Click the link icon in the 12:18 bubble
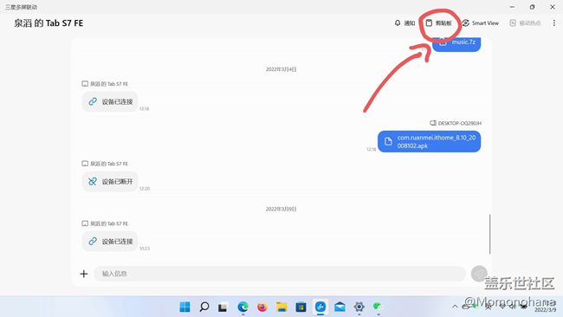The image size is (563, 317). click(93, 101)
